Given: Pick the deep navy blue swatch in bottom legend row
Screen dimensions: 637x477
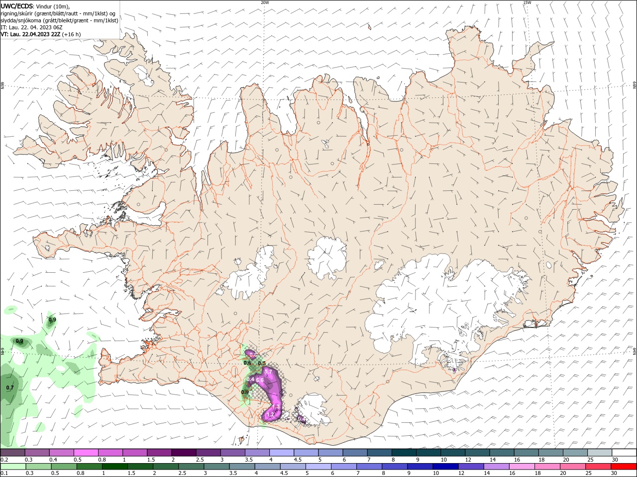Looking at the screenshot, I should (x=445, y=467).
